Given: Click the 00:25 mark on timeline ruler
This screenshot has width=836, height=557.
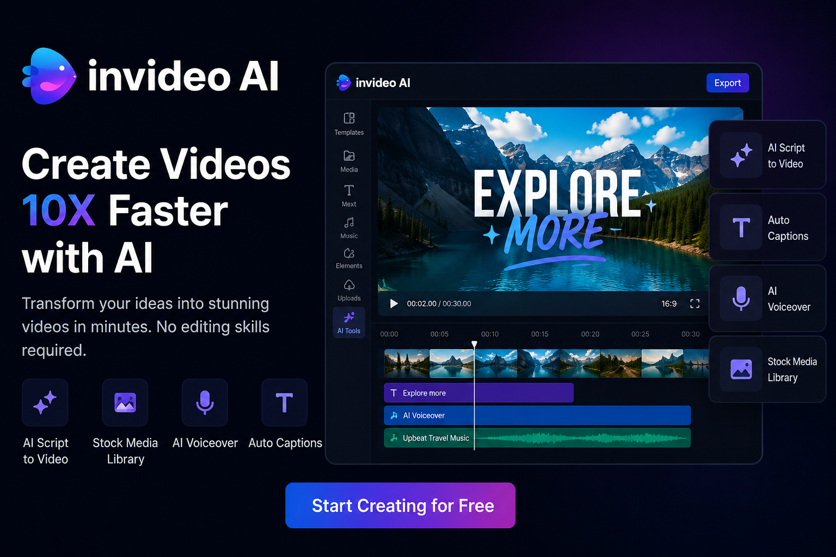Looking at the screenshot, I should [x=640, y=334].
